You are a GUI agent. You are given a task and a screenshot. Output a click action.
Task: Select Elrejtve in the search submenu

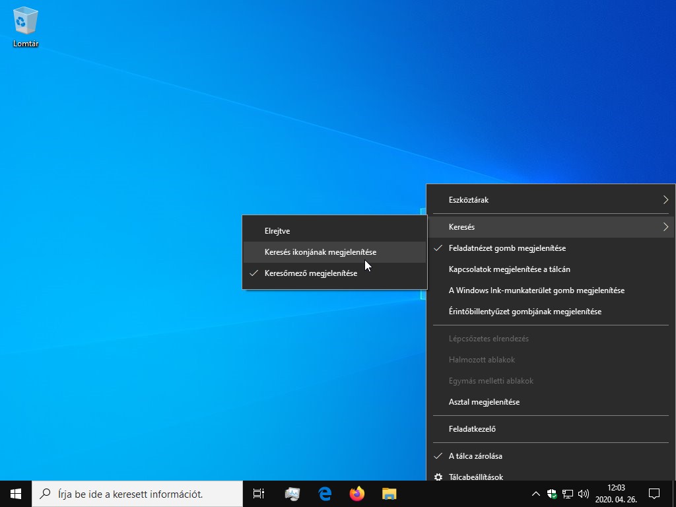(x=277, y=231)
